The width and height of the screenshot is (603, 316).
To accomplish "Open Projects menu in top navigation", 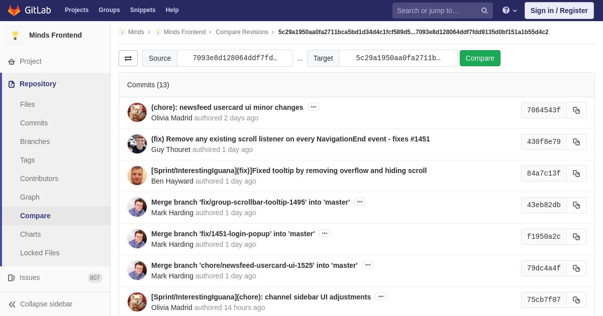I will click(x=76, y=10).
